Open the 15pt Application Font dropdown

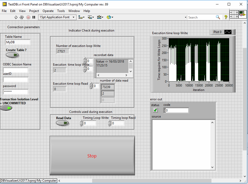[57, 17]
